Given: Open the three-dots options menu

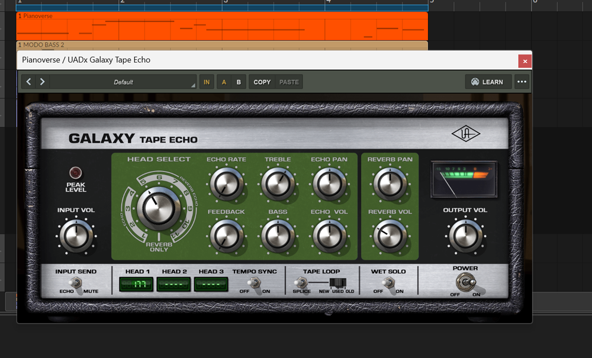Looking at the screenshot, I should click(x=522, y=82).
